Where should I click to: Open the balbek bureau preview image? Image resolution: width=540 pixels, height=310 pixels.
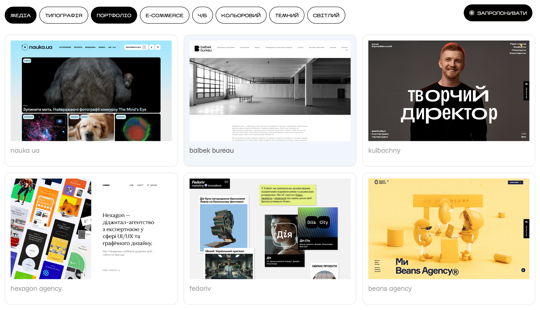270,91
